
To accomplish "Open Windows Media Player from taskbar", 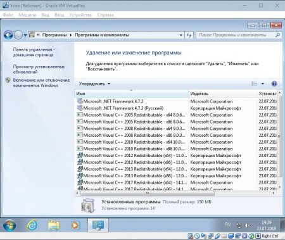I will pyautogui.click(x=75, y=225).
